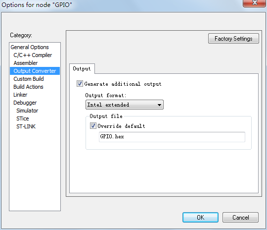
Task: Select the Output tab
Action: 82,68
